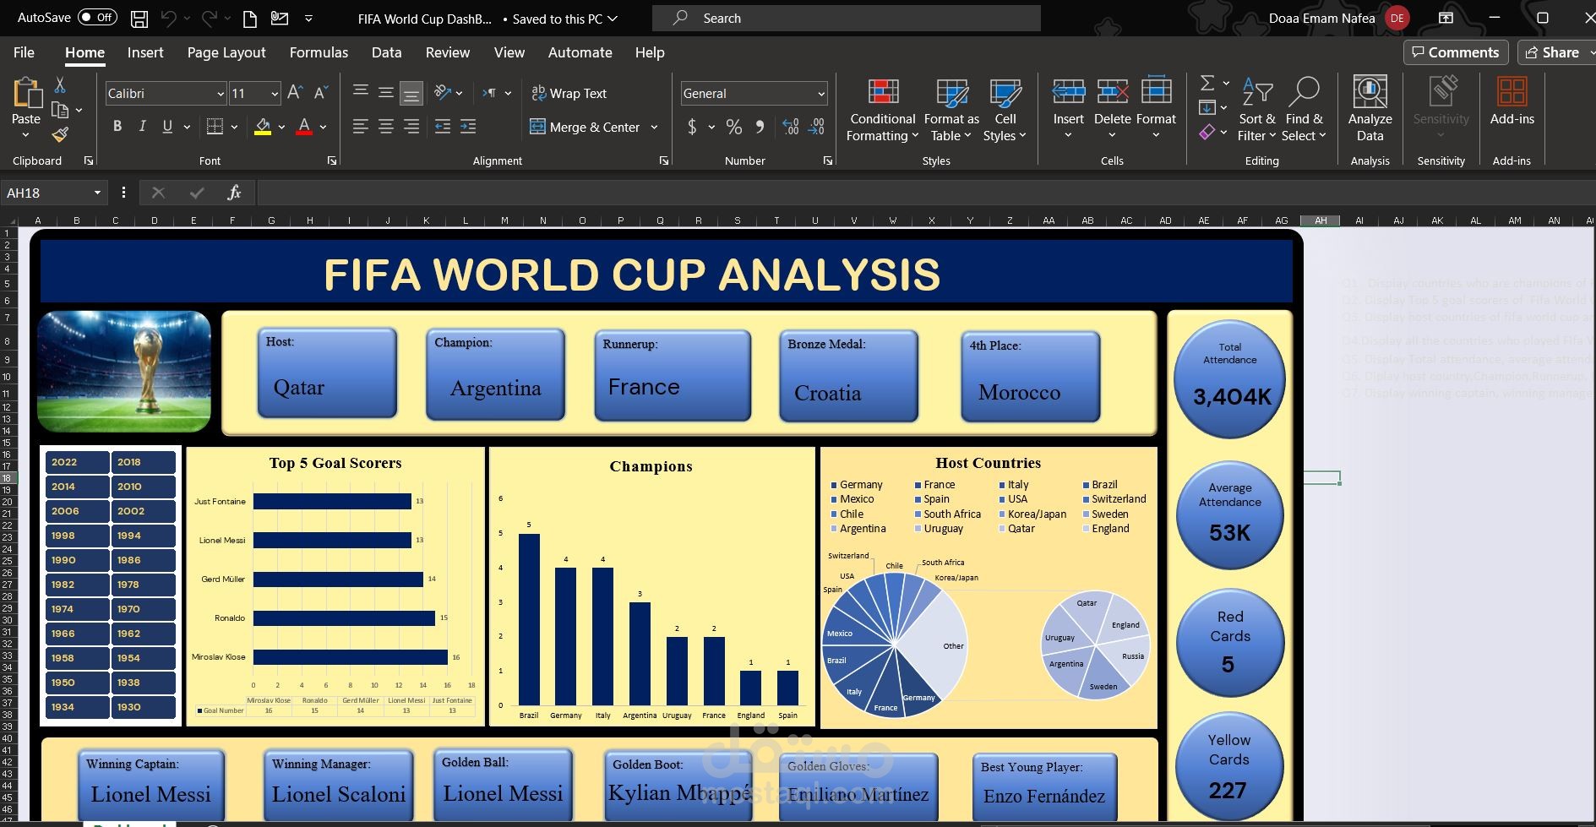Switch to the Insert tab

(145, 52)
